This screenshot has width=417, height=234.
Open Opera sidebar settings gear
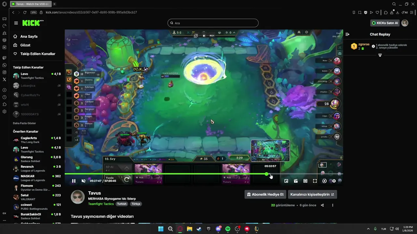[4, 111]
